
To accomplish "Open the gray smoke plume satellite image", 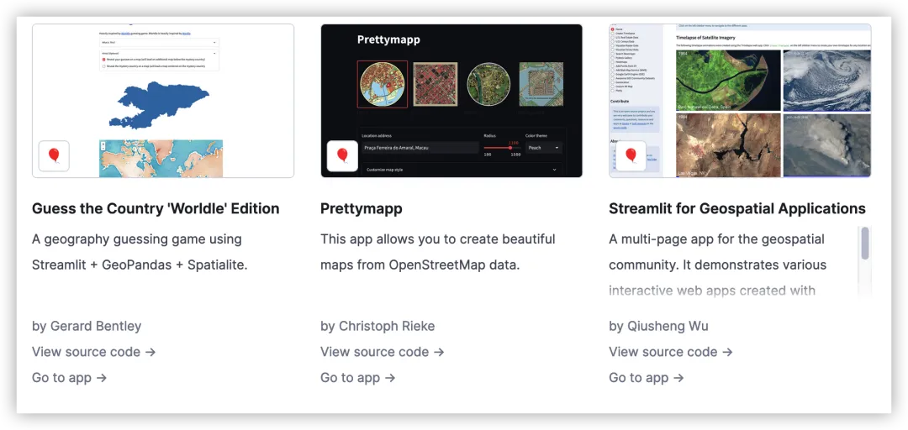I will coord(827,144).
